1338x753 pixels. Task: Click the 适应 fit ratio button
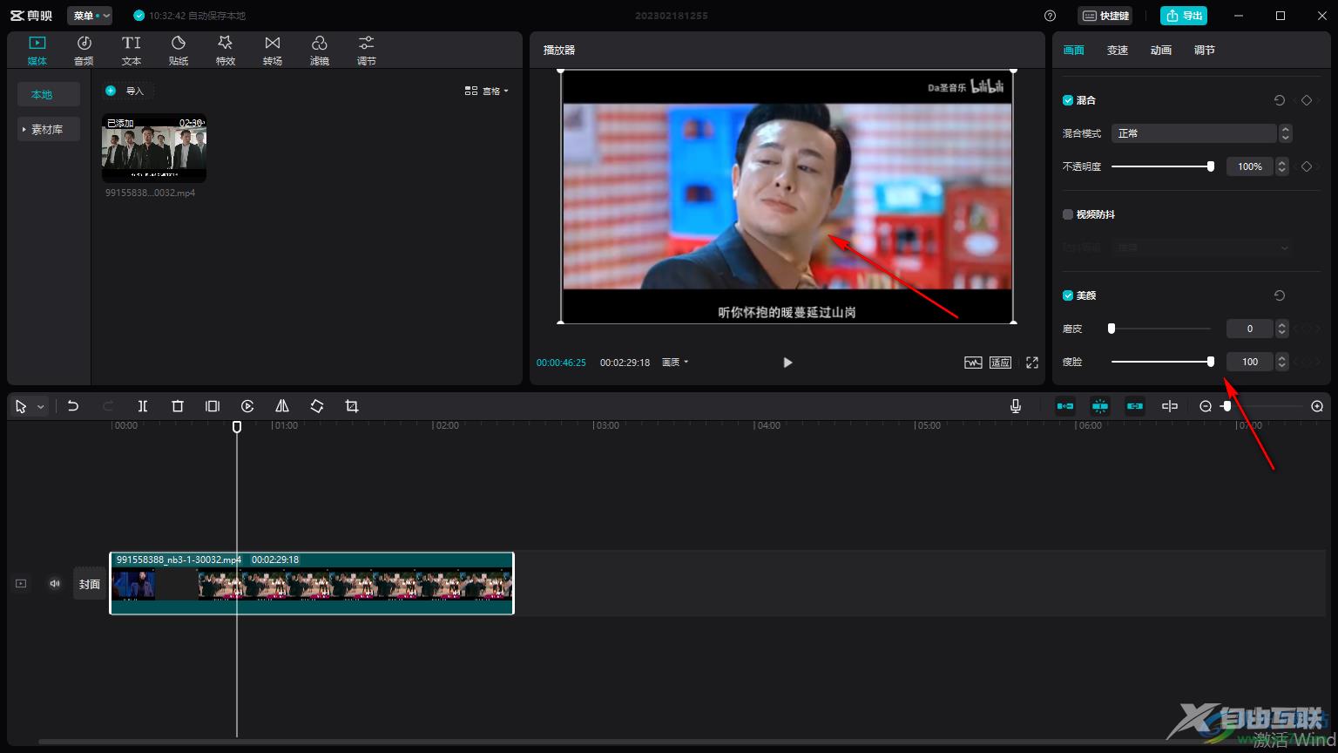pos(1000,363)
